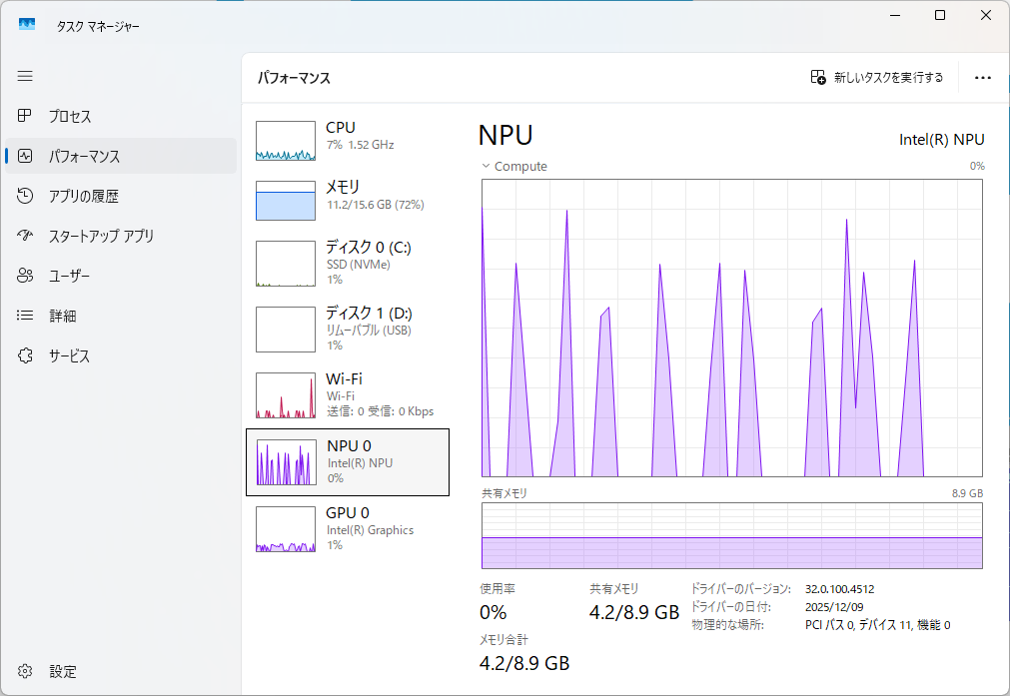Select the CPU performance graph thumbnail
Screen dimensions: 1010x696
pos(286,141)
